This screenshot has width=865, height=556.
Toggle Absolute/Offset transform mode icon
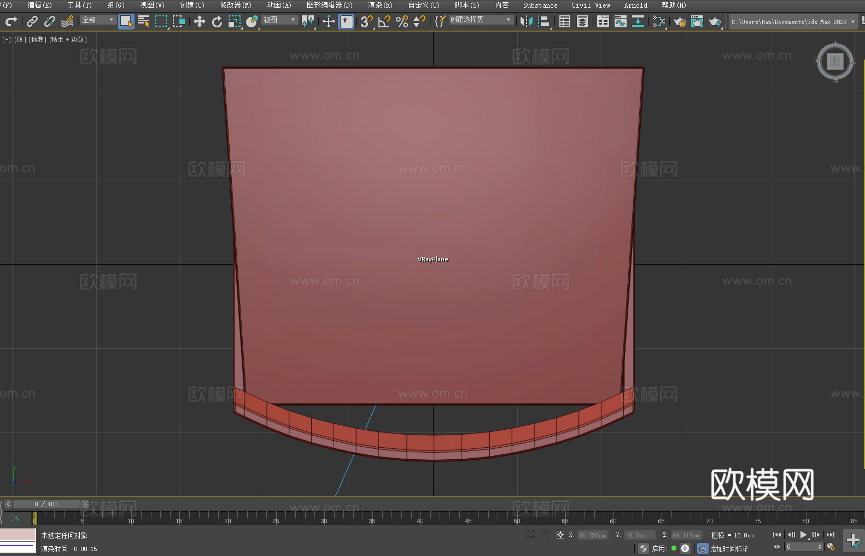click(560, 535)
